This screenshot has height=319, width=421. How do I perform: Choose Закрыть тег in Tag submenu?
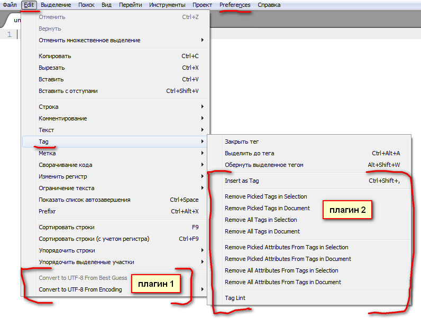309,142
